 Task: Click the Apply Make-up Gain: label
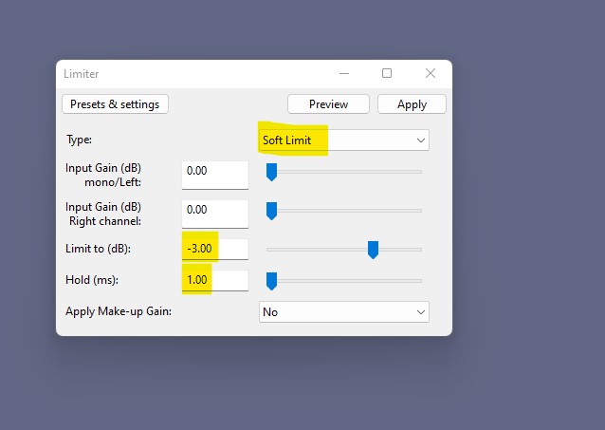[x=119, y=311]
